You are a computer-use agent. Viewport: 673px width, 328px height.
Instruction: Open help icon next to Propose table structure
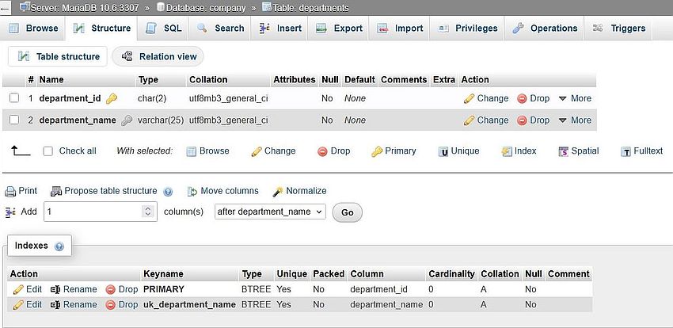coord(168,192)
